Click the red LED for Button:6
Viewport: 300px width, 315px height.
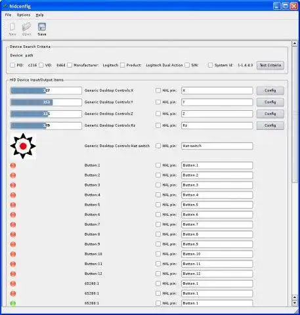click(13, 215)
